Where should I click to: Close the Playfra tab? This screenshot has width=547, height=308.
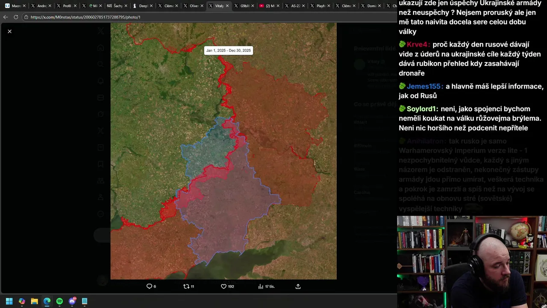pyautogui.click(x=329, y=6)
